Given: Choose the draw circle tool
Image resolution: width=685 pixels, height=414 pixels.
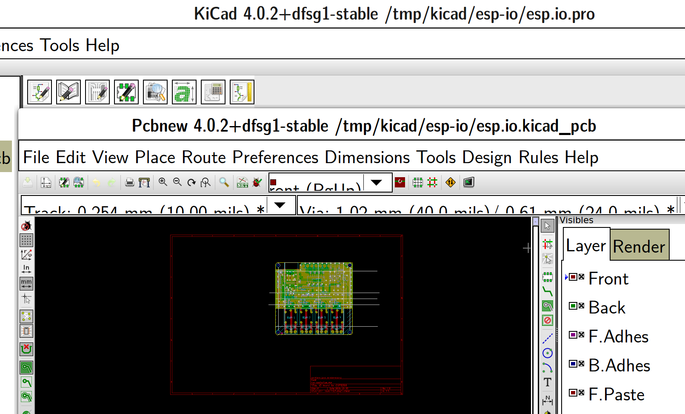Looking at the screenshot, I should (x=548, y=353).
